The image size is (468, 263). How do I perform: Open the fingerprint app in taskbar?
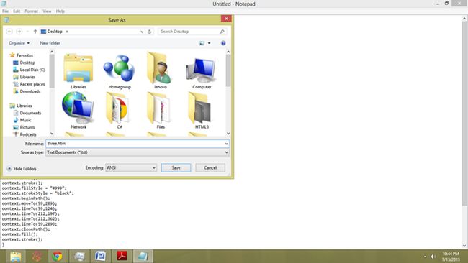(x=37, y=256)
